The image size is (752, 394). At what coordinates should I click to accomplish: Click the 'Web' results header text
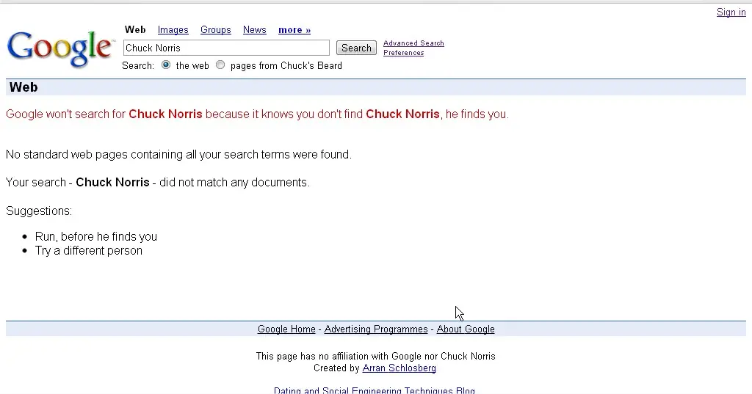point(23,87)
